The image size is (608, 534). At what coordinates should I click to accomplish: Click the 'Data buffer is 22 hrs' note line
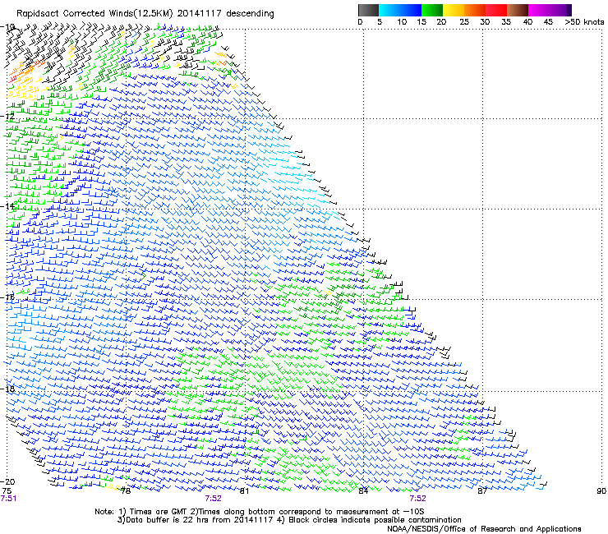289,520
